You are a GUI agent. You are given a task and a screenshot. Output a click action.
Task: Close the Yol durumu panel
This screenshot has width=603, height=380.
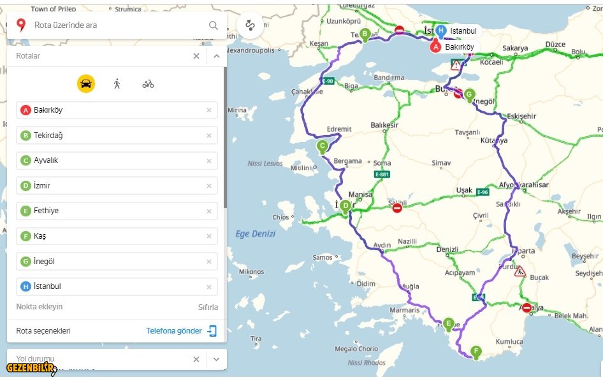pos(196,359)
